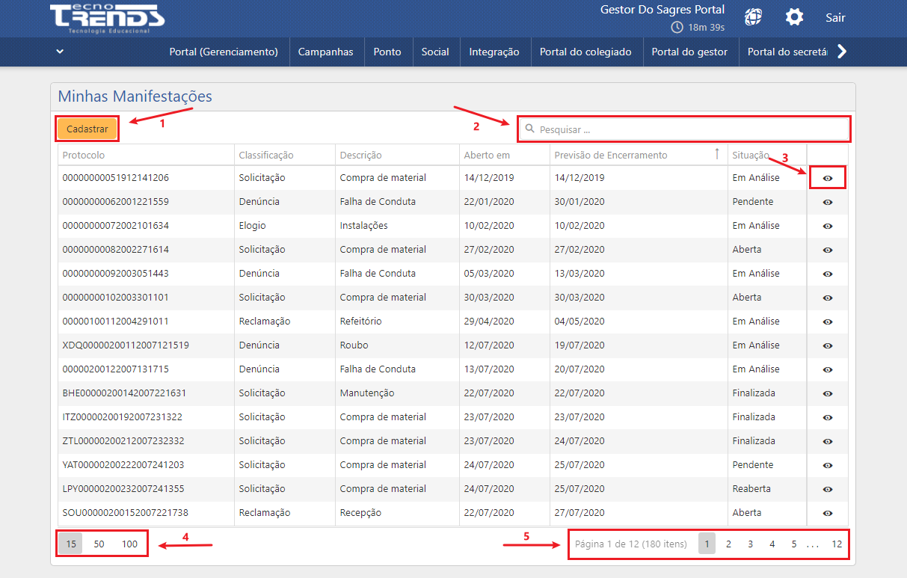Set page size to 100 items

point(130,544)
